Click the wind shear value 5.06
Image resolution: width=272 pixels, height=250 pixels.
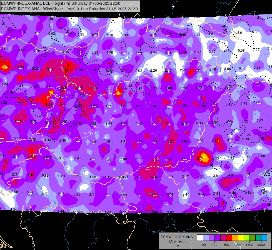(x=232, y=193)
